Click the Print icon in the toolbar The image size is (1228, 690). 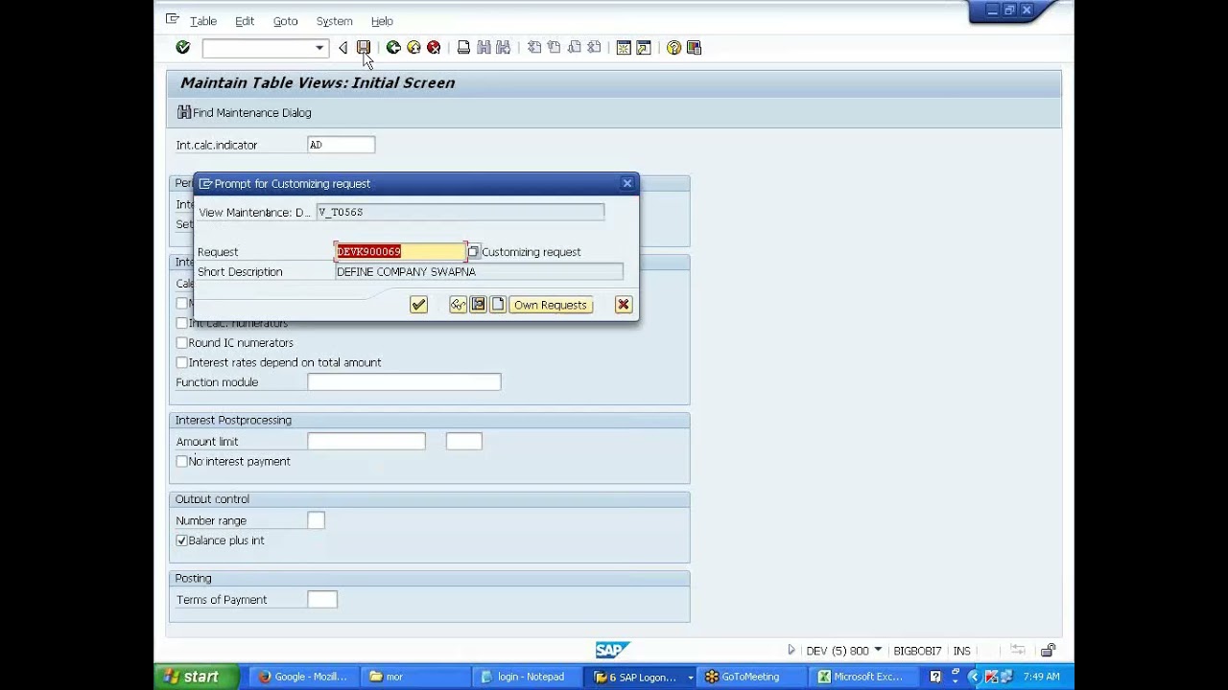point(463,48)
